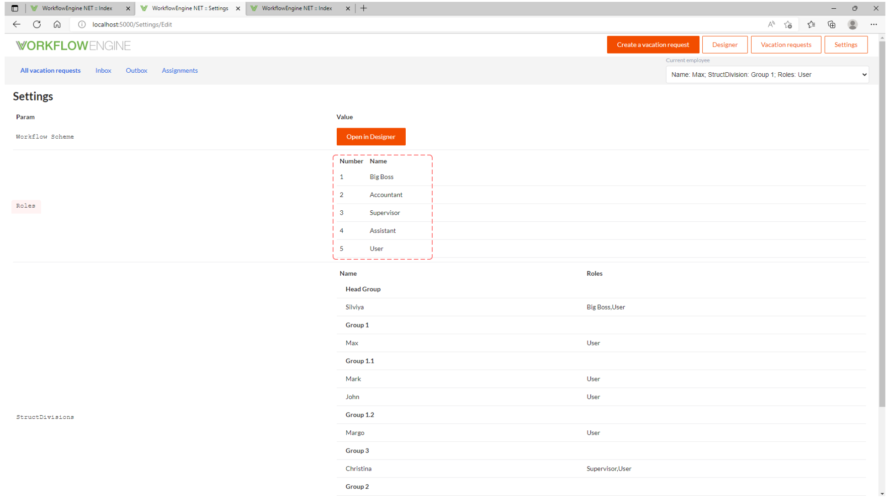This screenshot has height=498, width=890.
Task: Open the browser home page icon
Action: tap(57, 24)
